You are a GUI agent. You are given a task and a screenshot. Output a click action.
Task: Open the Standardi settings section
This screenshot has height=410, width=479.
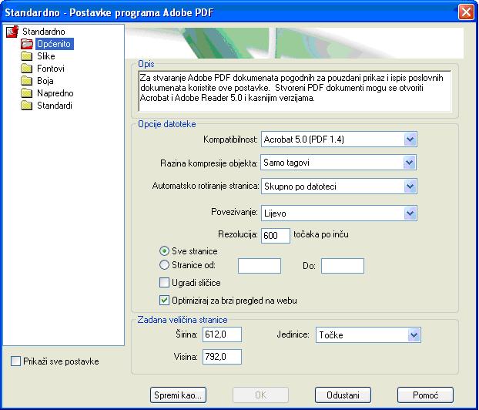[x=55, y=106]
